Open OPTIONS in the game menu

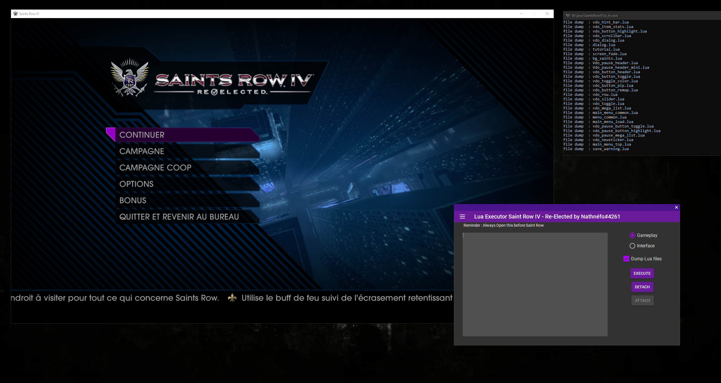pos(188,184)
